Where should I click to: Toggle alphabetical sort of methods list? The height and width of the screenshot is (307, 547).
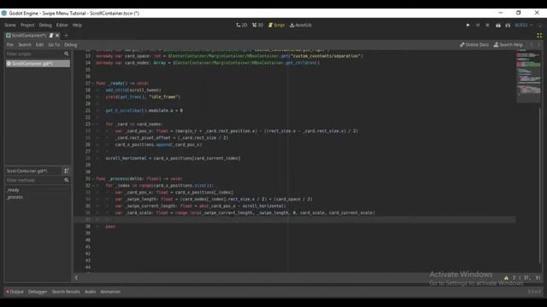click(x=67, y=171)
